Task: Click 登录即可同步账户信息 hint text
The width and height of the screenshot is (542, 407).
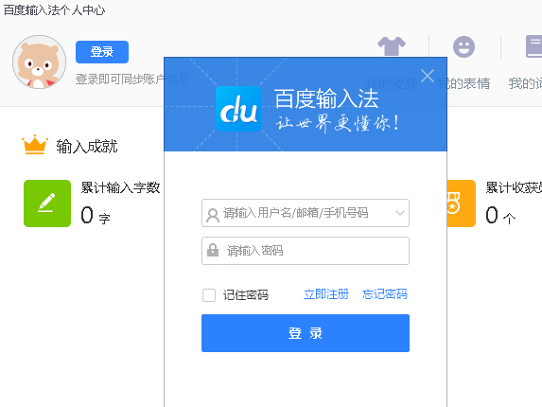Action: tap(132, 80)
